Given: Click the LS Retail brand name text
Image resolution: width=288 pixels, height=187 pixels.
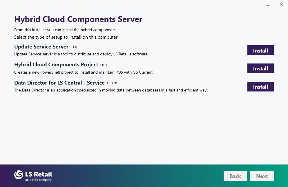Looking at the screenshot, I should (39, 174).
